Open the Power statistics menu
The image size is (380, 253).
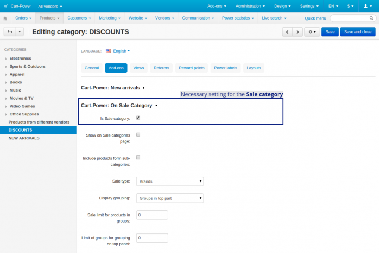[x=238, y=18]
